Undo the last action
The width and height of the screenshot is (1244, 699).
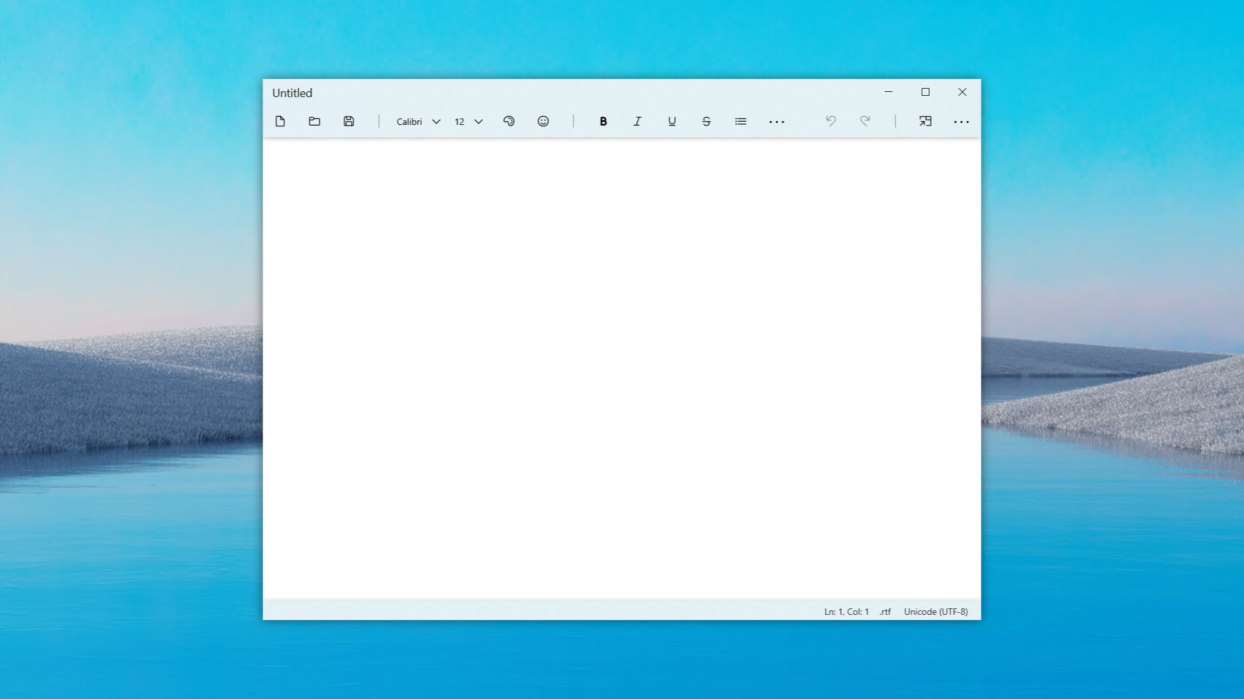831,121
